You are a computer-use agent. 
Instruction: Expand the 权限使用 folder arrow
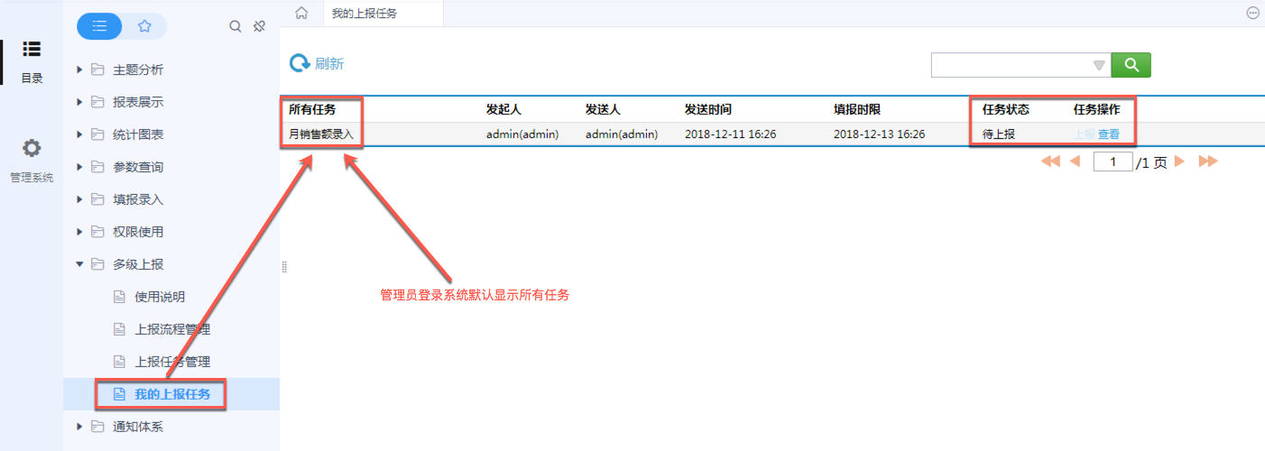point(79,232)
